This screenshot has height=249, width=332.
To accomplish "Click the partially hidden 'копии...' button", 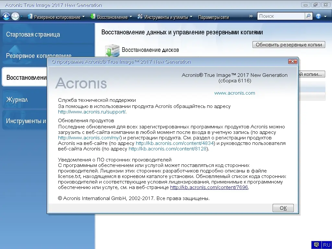I will coord(312,74).
